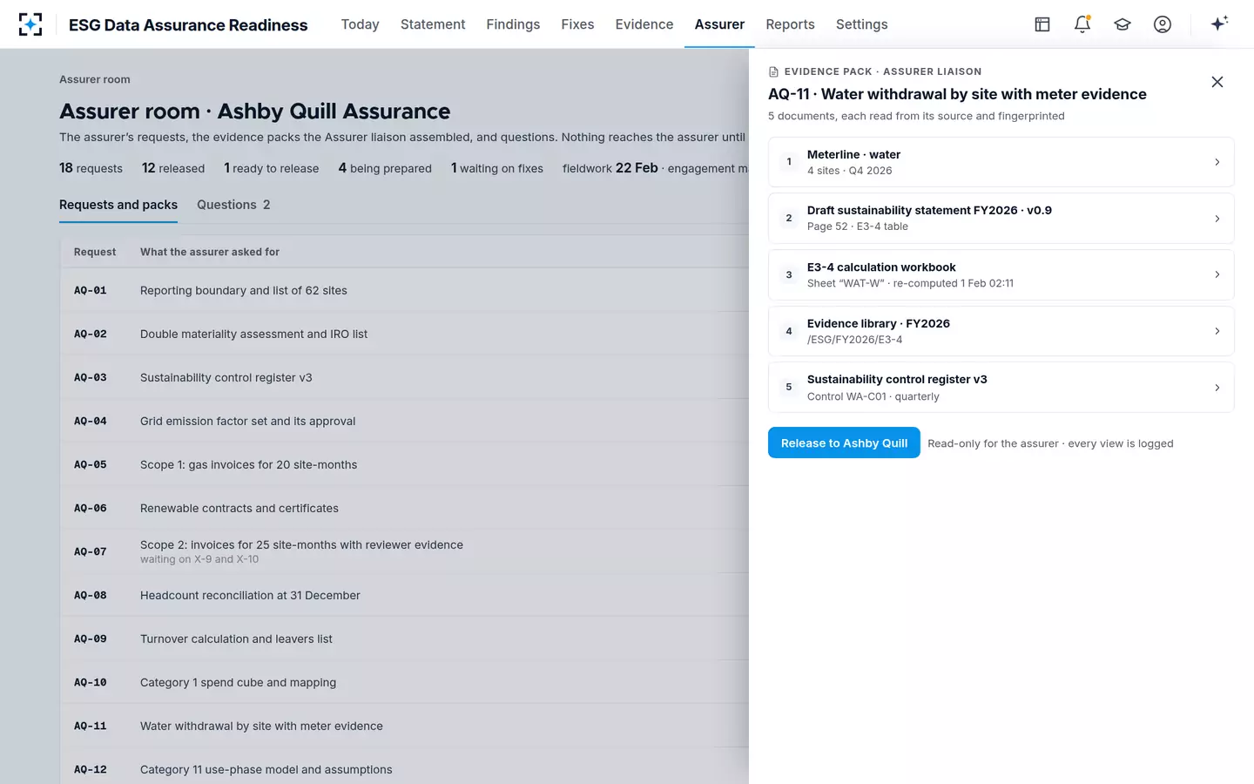Image resolution: width=1254 pixels, height=784 pixels.
Task: Click the 12 released summary count
Action: point(173,168)
